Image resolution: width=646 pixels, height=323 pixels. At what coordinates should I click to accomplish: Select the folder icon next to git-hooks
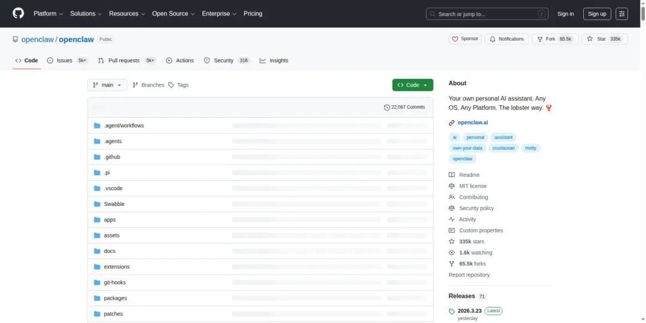(97, 282)
